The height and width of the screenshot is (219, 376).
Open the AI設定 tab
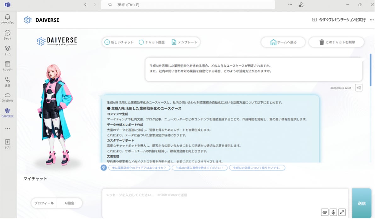point(69,203)
